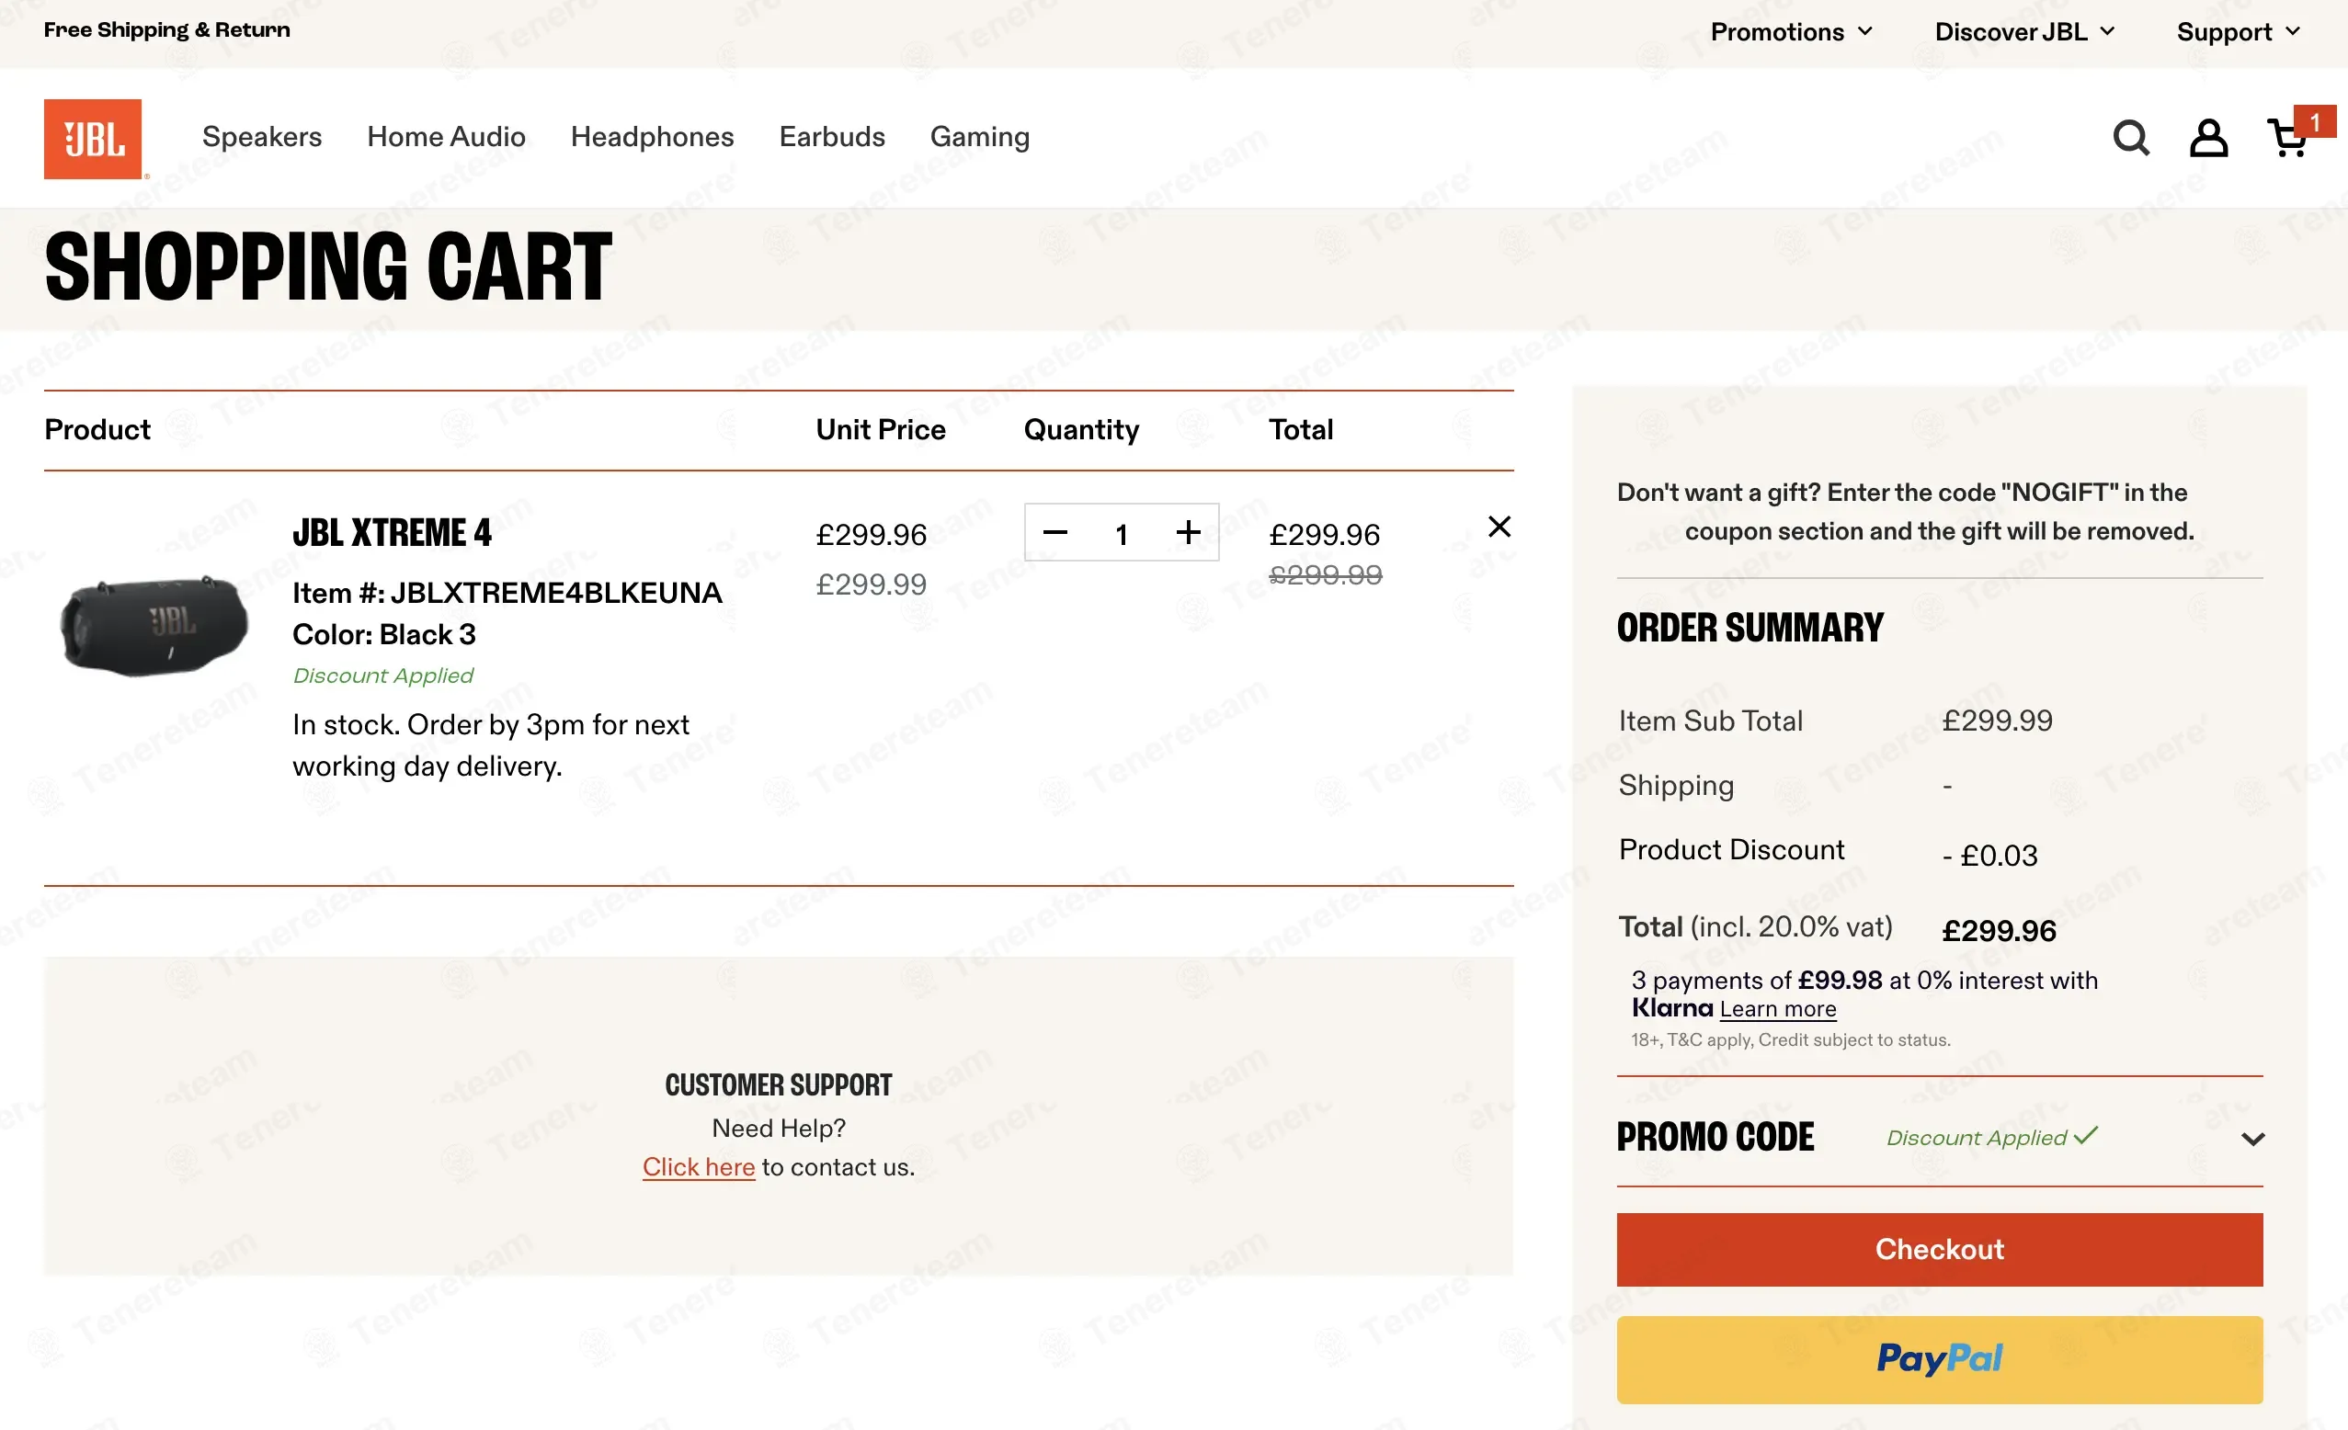
Task: Click the Free Shipping & Return text
Action: [166, 29]
